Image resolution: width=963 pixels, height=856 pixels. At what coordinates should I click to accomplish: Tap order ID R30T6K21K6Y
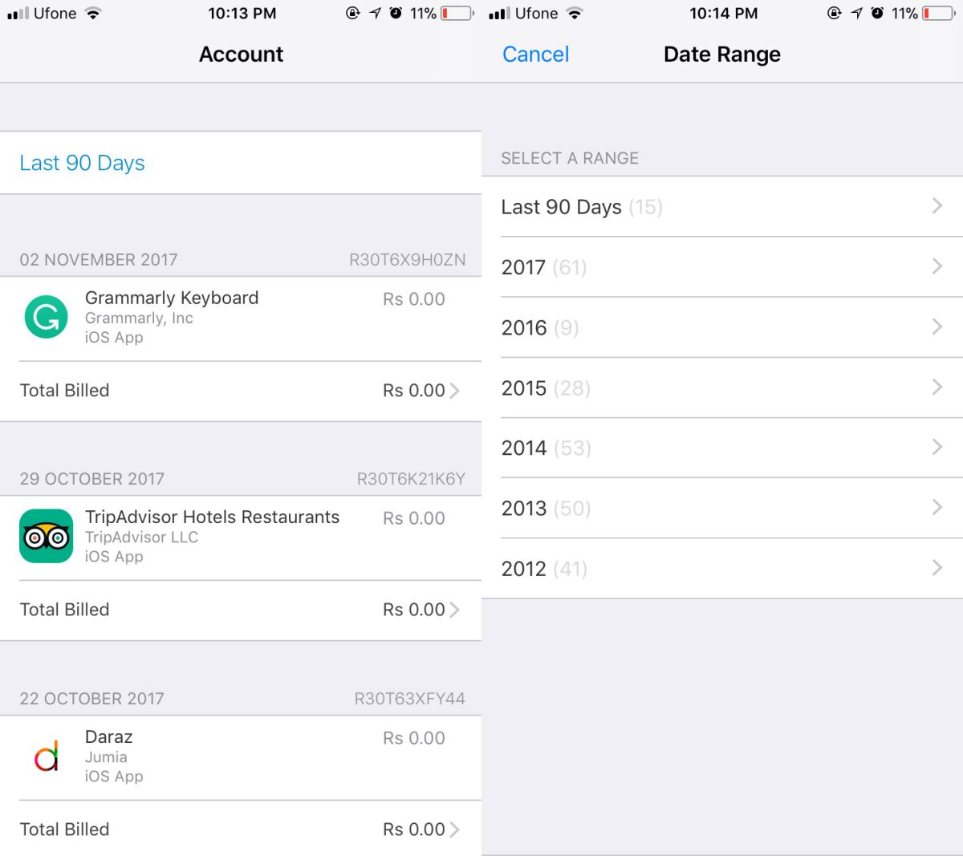(x=411, y=479)
